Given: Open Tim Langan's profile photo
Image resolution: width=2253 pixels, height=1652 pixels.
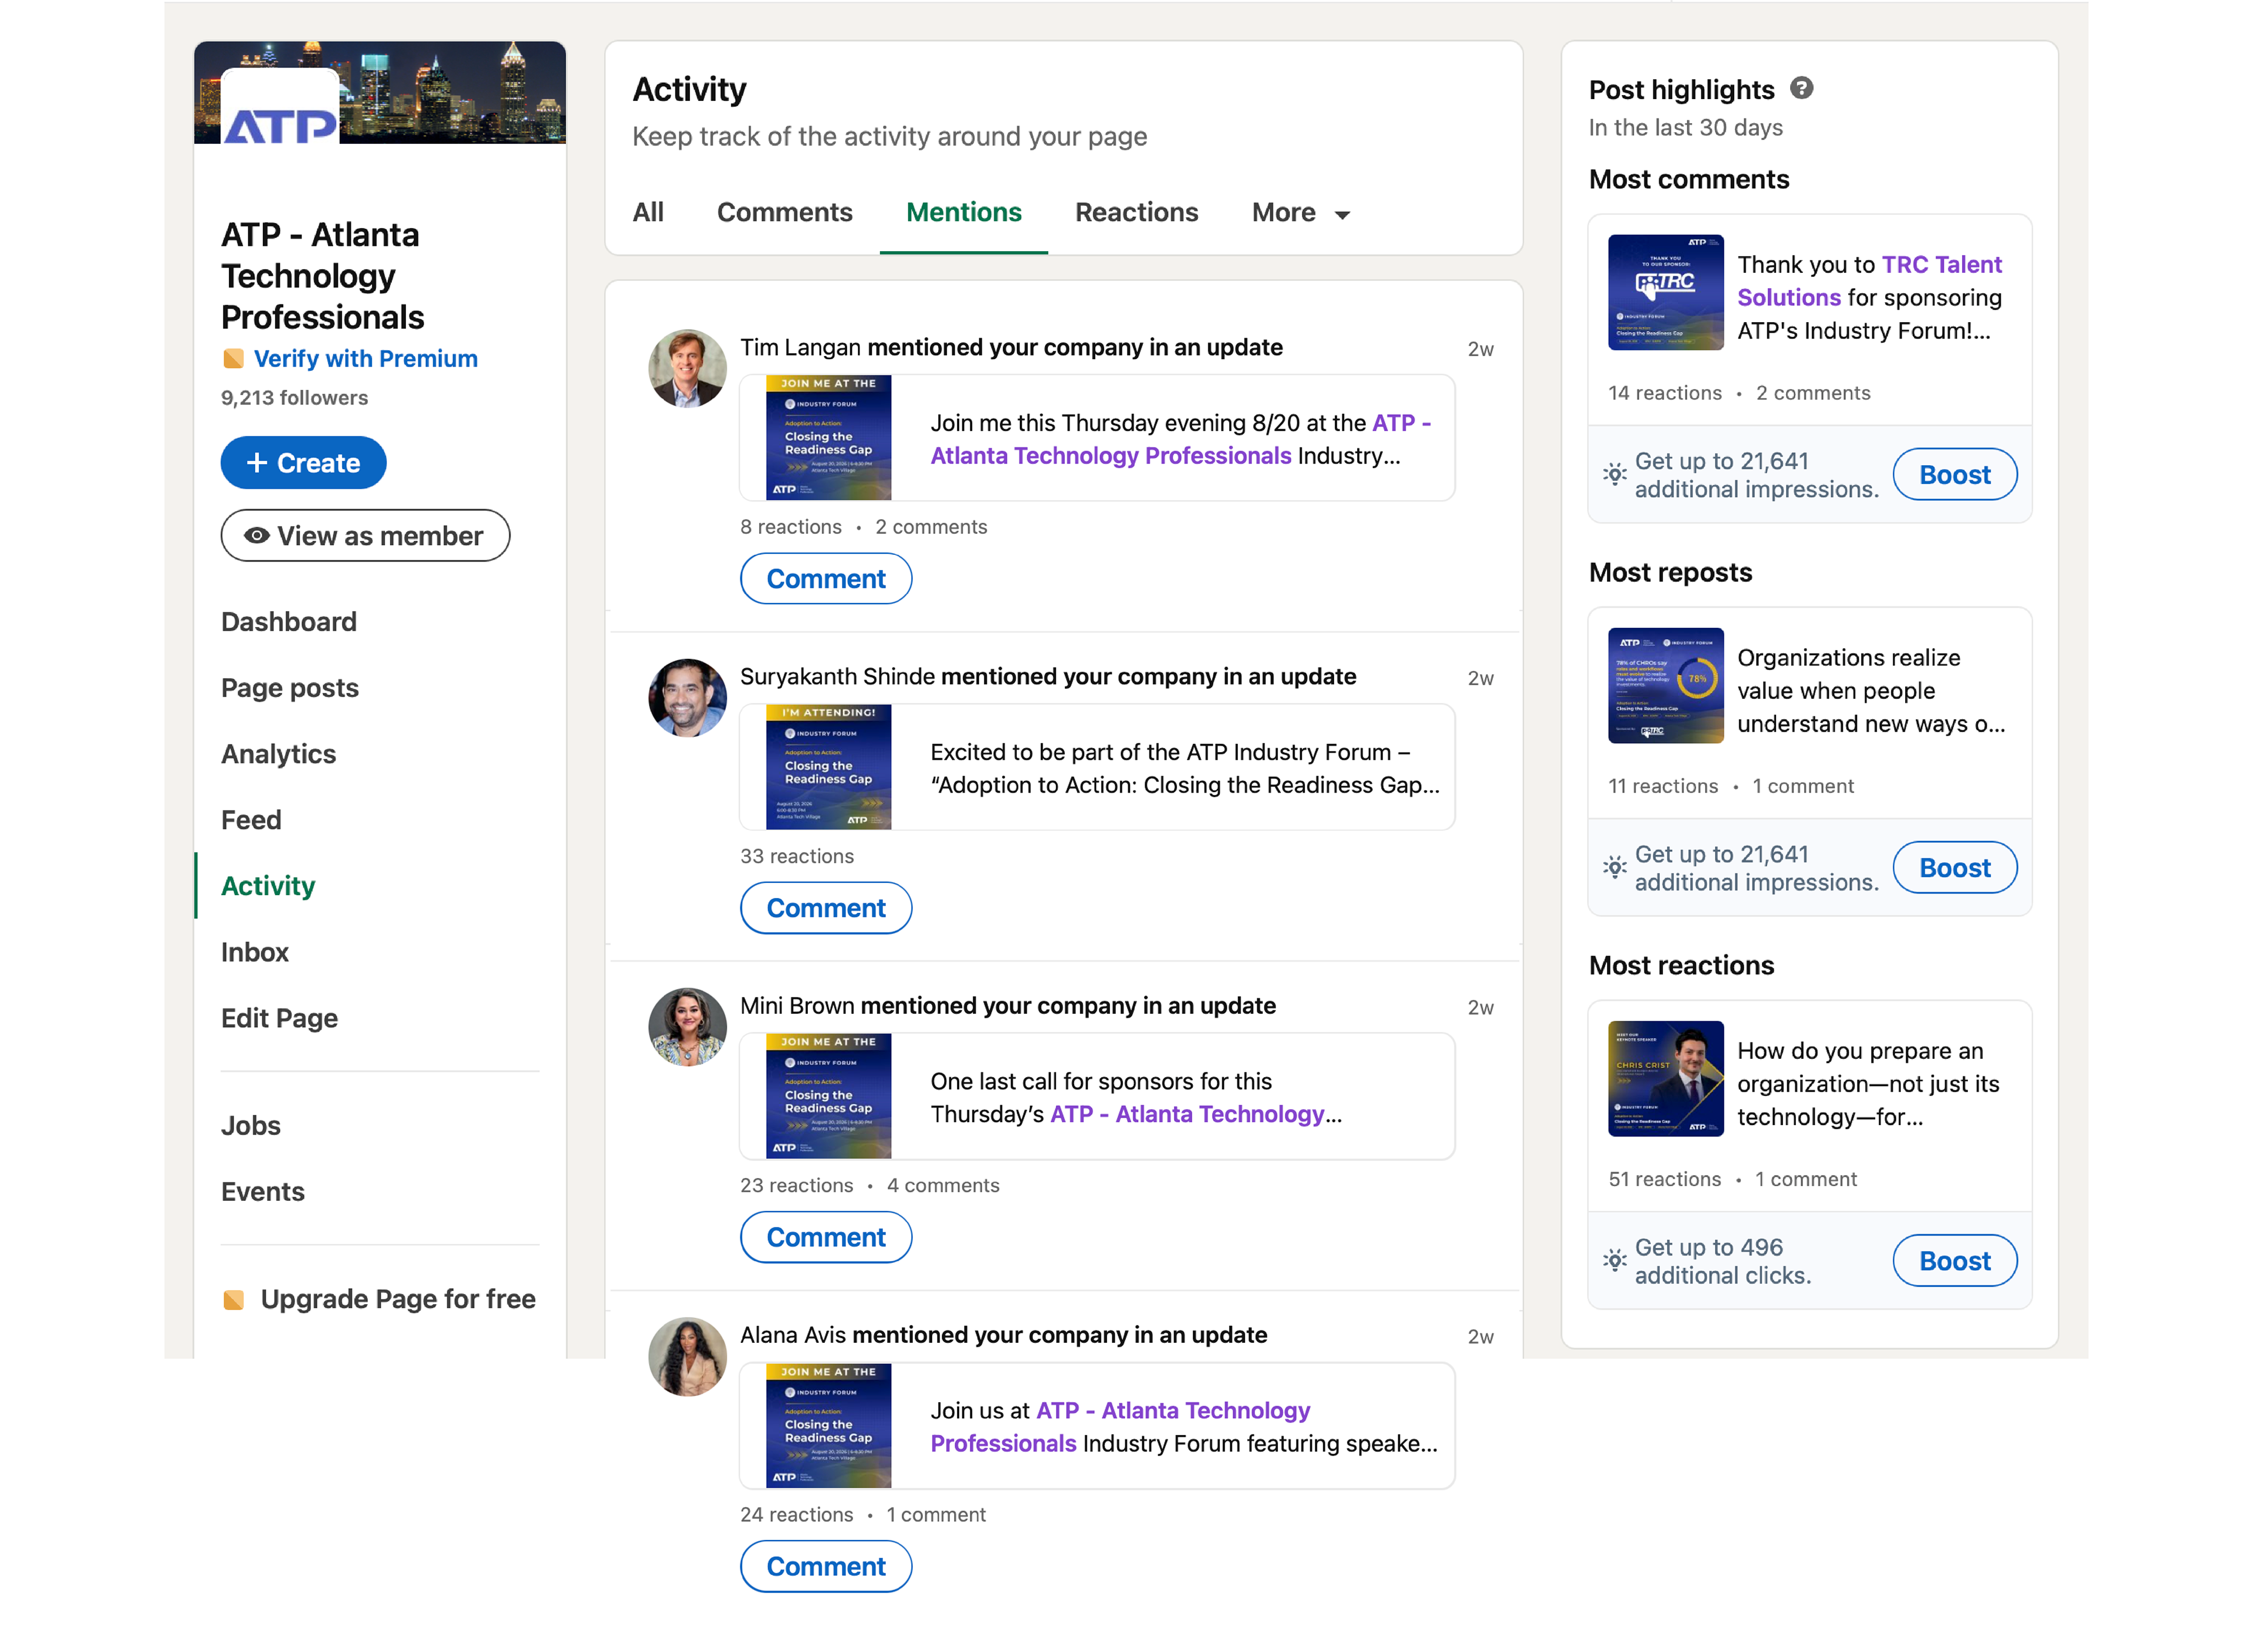Looking at the screenshot, I should click(x=687, y=368).
